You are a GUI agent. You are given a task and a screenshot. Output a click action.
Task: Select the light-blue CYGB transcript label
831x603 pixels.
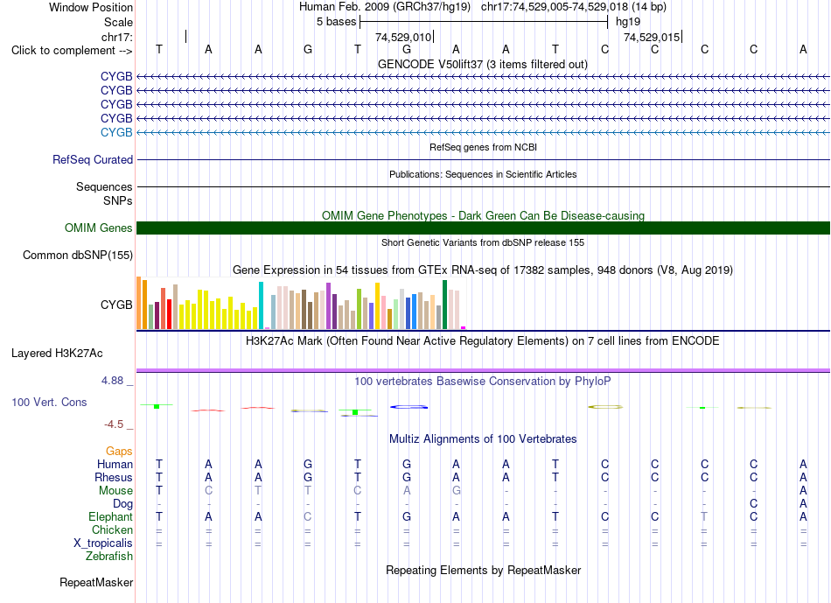coord(116,132)
